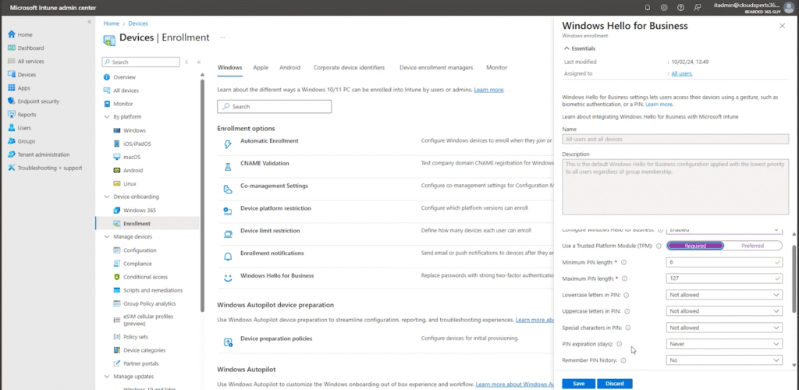Open settings gear icon in header
This screenshot has height=390, width=799.
tap(664, 8)
